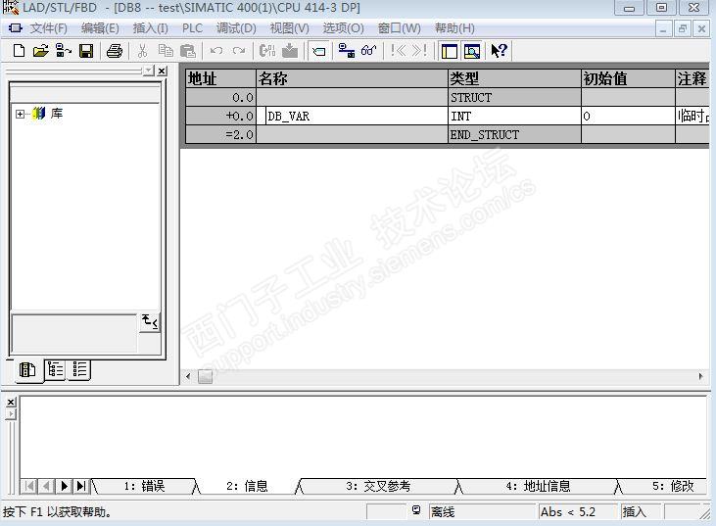Click the online/offline connection icon
The height and width of the screenshot is (526, 716).
pos(347,51)
